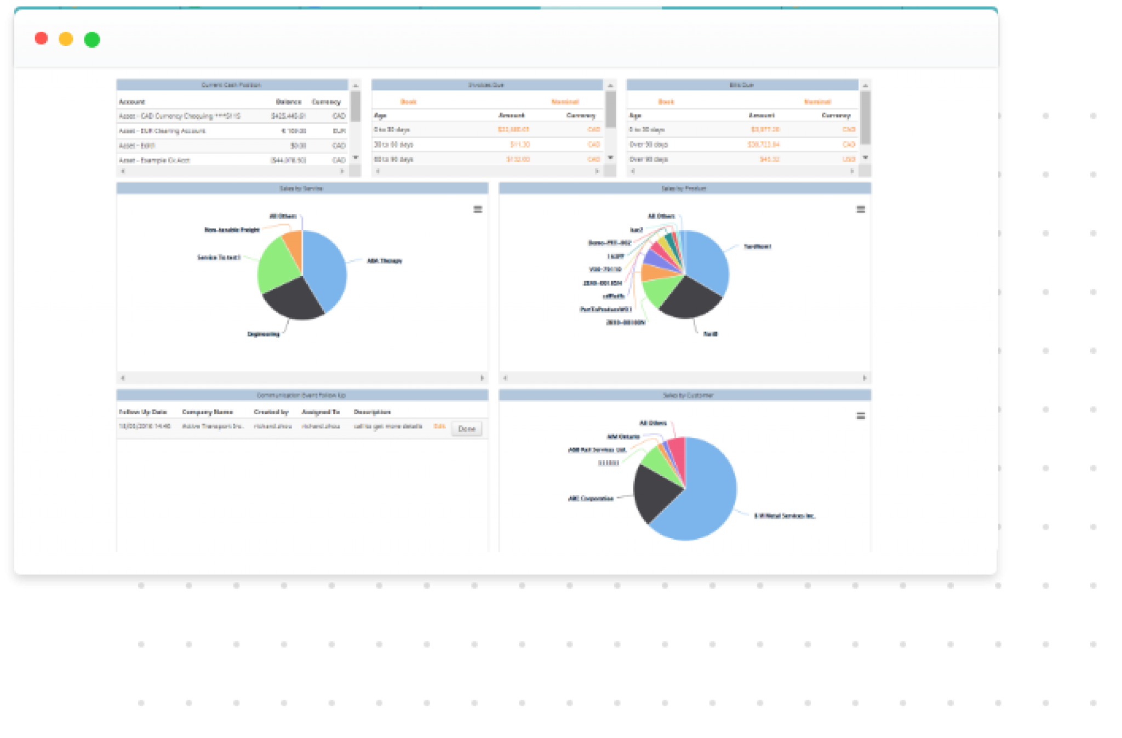Switch Invoices Due to Book view
The height and width of the screenshot is (738, 1122).
(x=409, y=101)
